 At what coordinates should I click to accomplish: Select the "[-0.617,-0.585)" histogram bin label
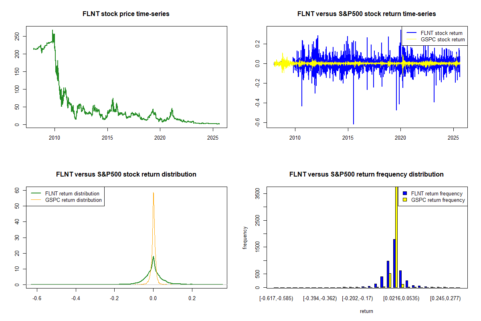277,299
